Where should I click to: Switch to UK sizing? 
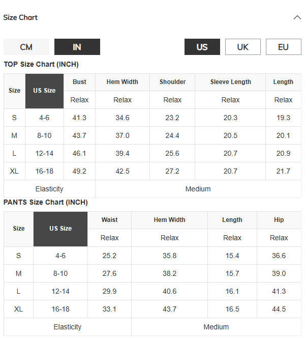tap(243, 47)
